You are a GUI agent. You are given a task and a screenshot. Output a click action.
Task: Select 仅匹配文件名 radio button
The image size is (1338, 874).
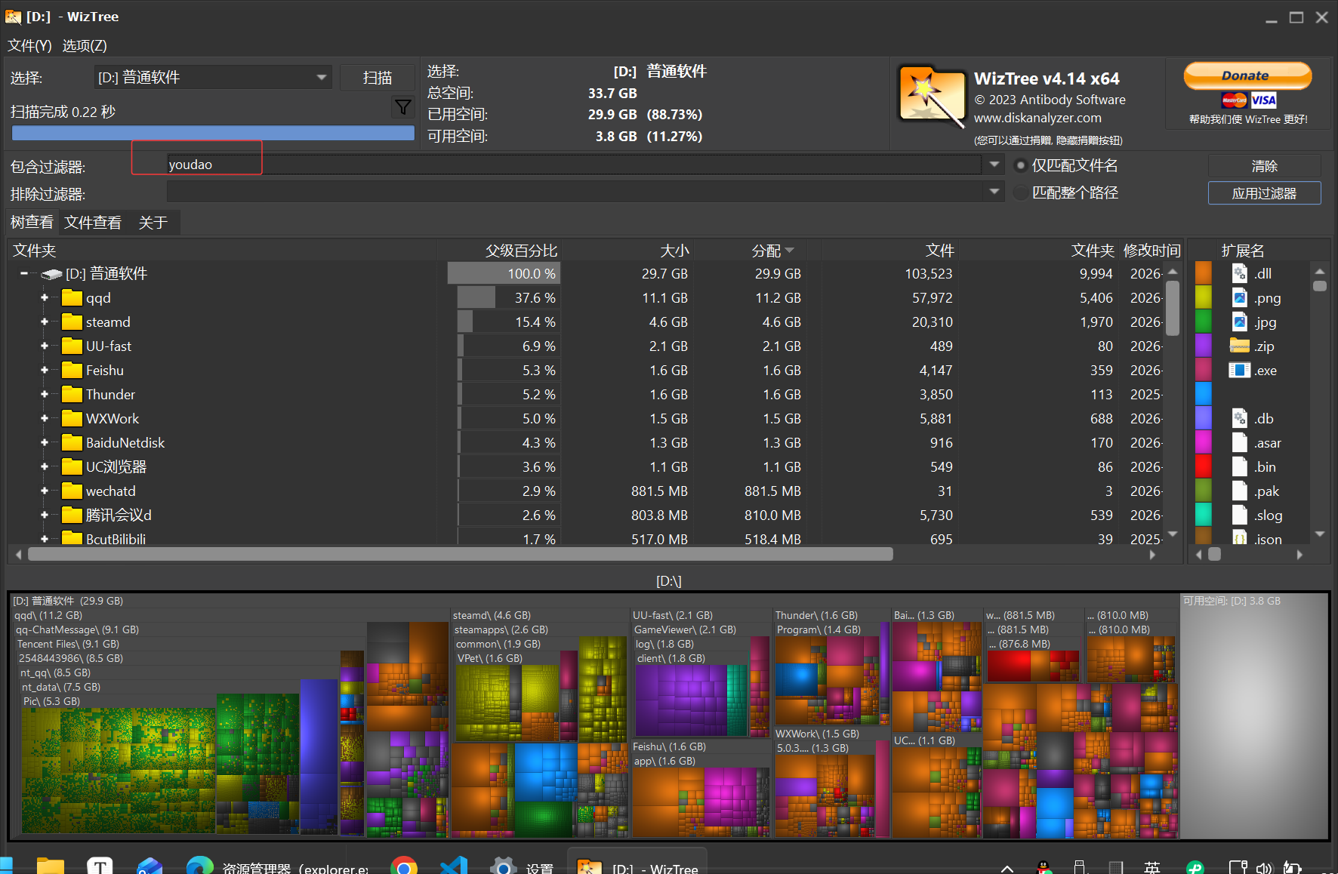1021,165
